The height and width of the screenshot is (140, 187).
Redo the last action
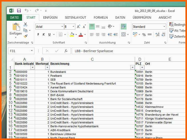(x=37, y=11)
